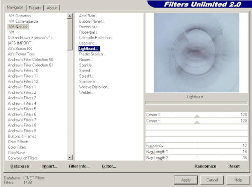Click Randomize to shuffle settings

(205, 166)
